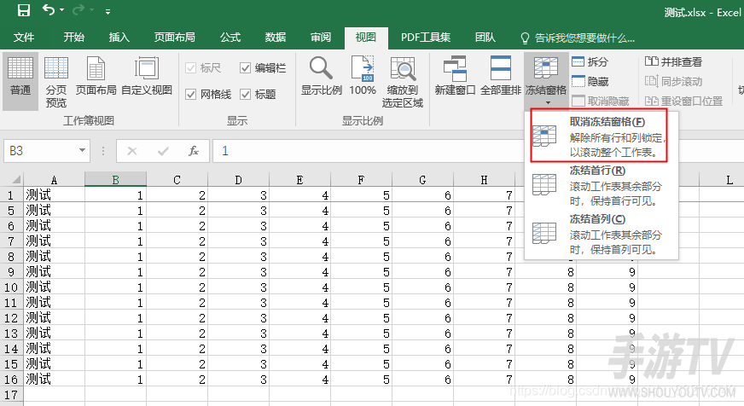Viewport: 744px width, 406px height.
Task: Click 并排查看 view side by side
Action: tap(673, 61)
